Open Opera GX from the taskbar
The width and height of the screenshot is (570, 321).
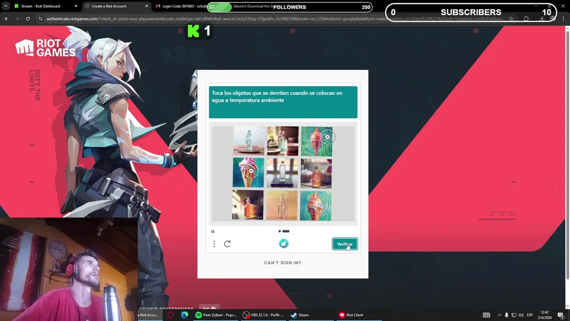[170, 315]
